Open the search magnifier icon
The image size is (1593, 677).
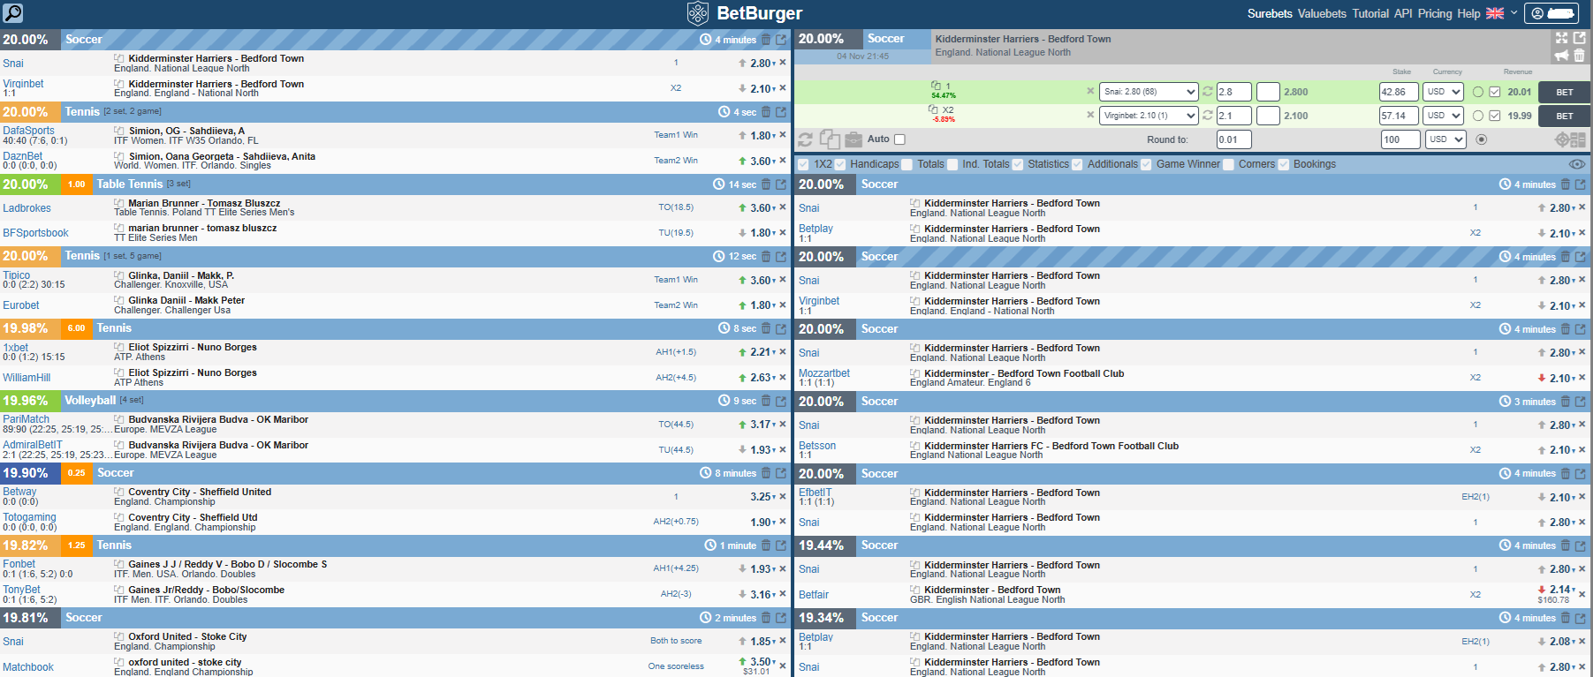12,12
